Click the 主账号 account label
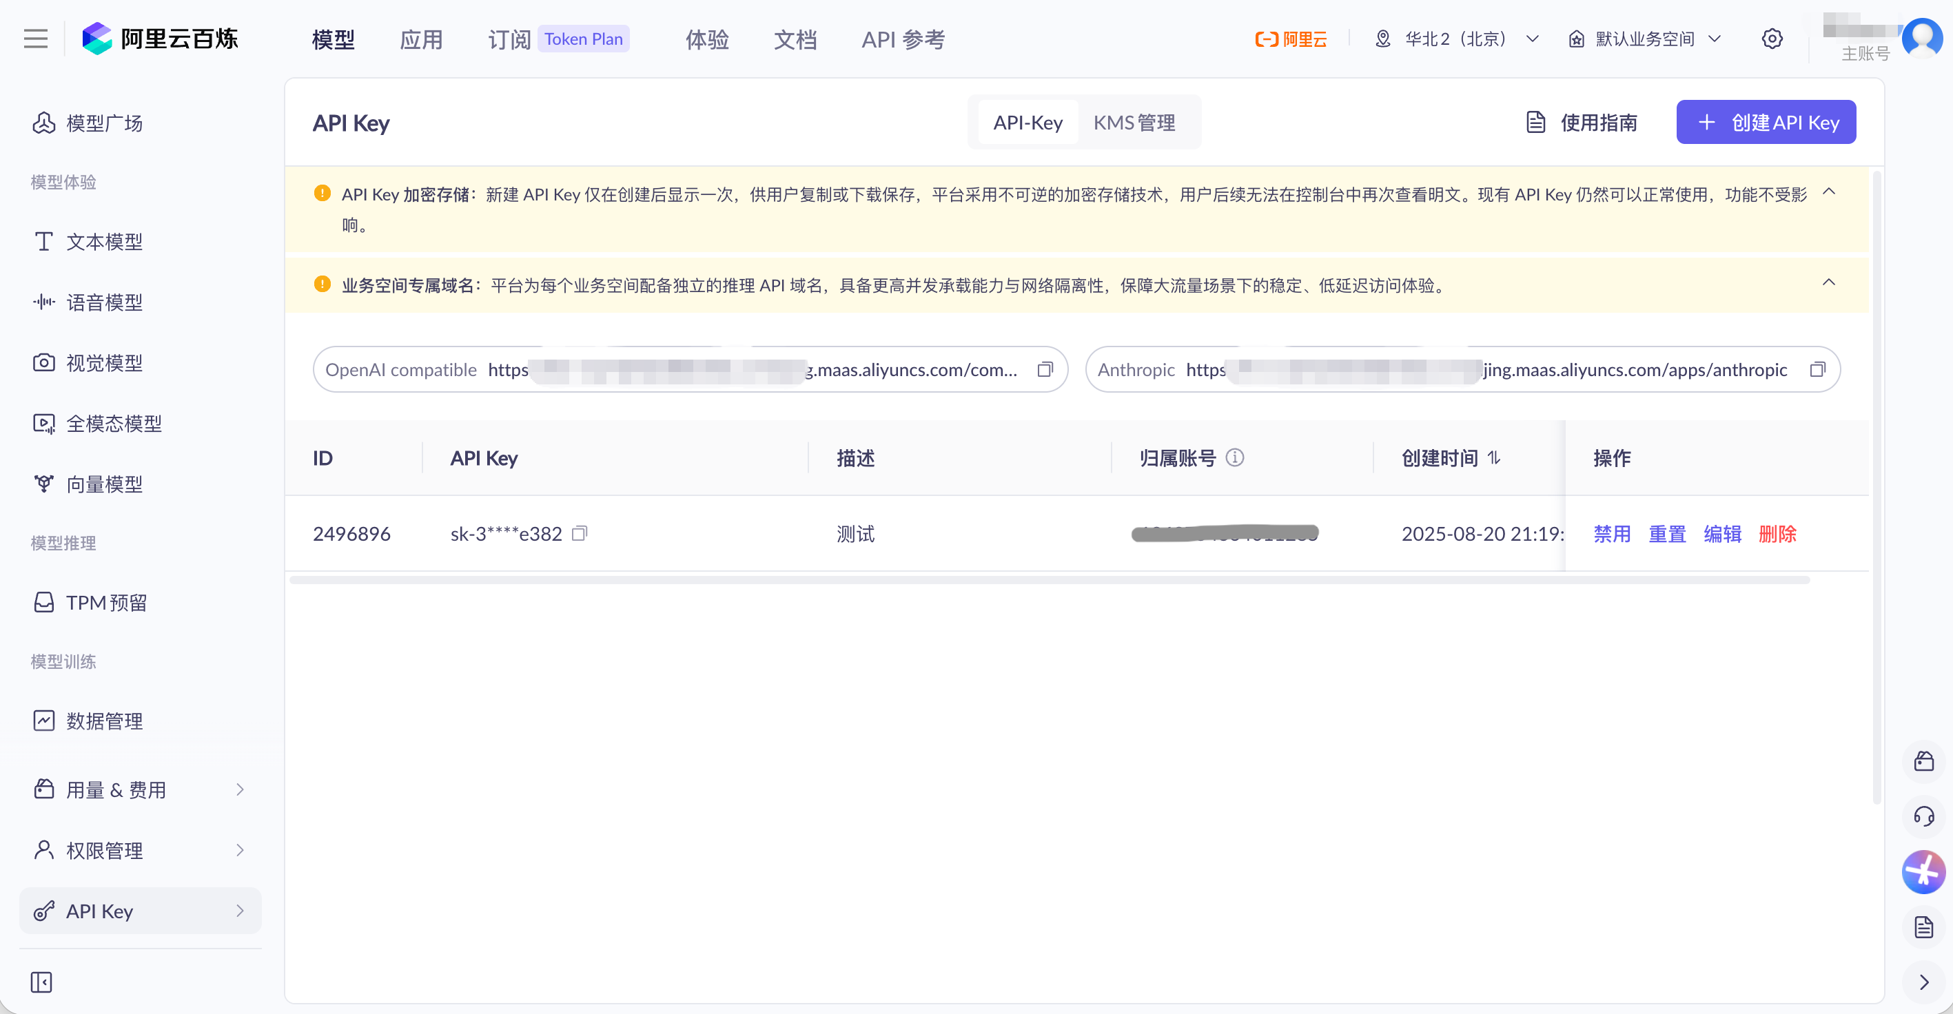 pos(1865,54)
